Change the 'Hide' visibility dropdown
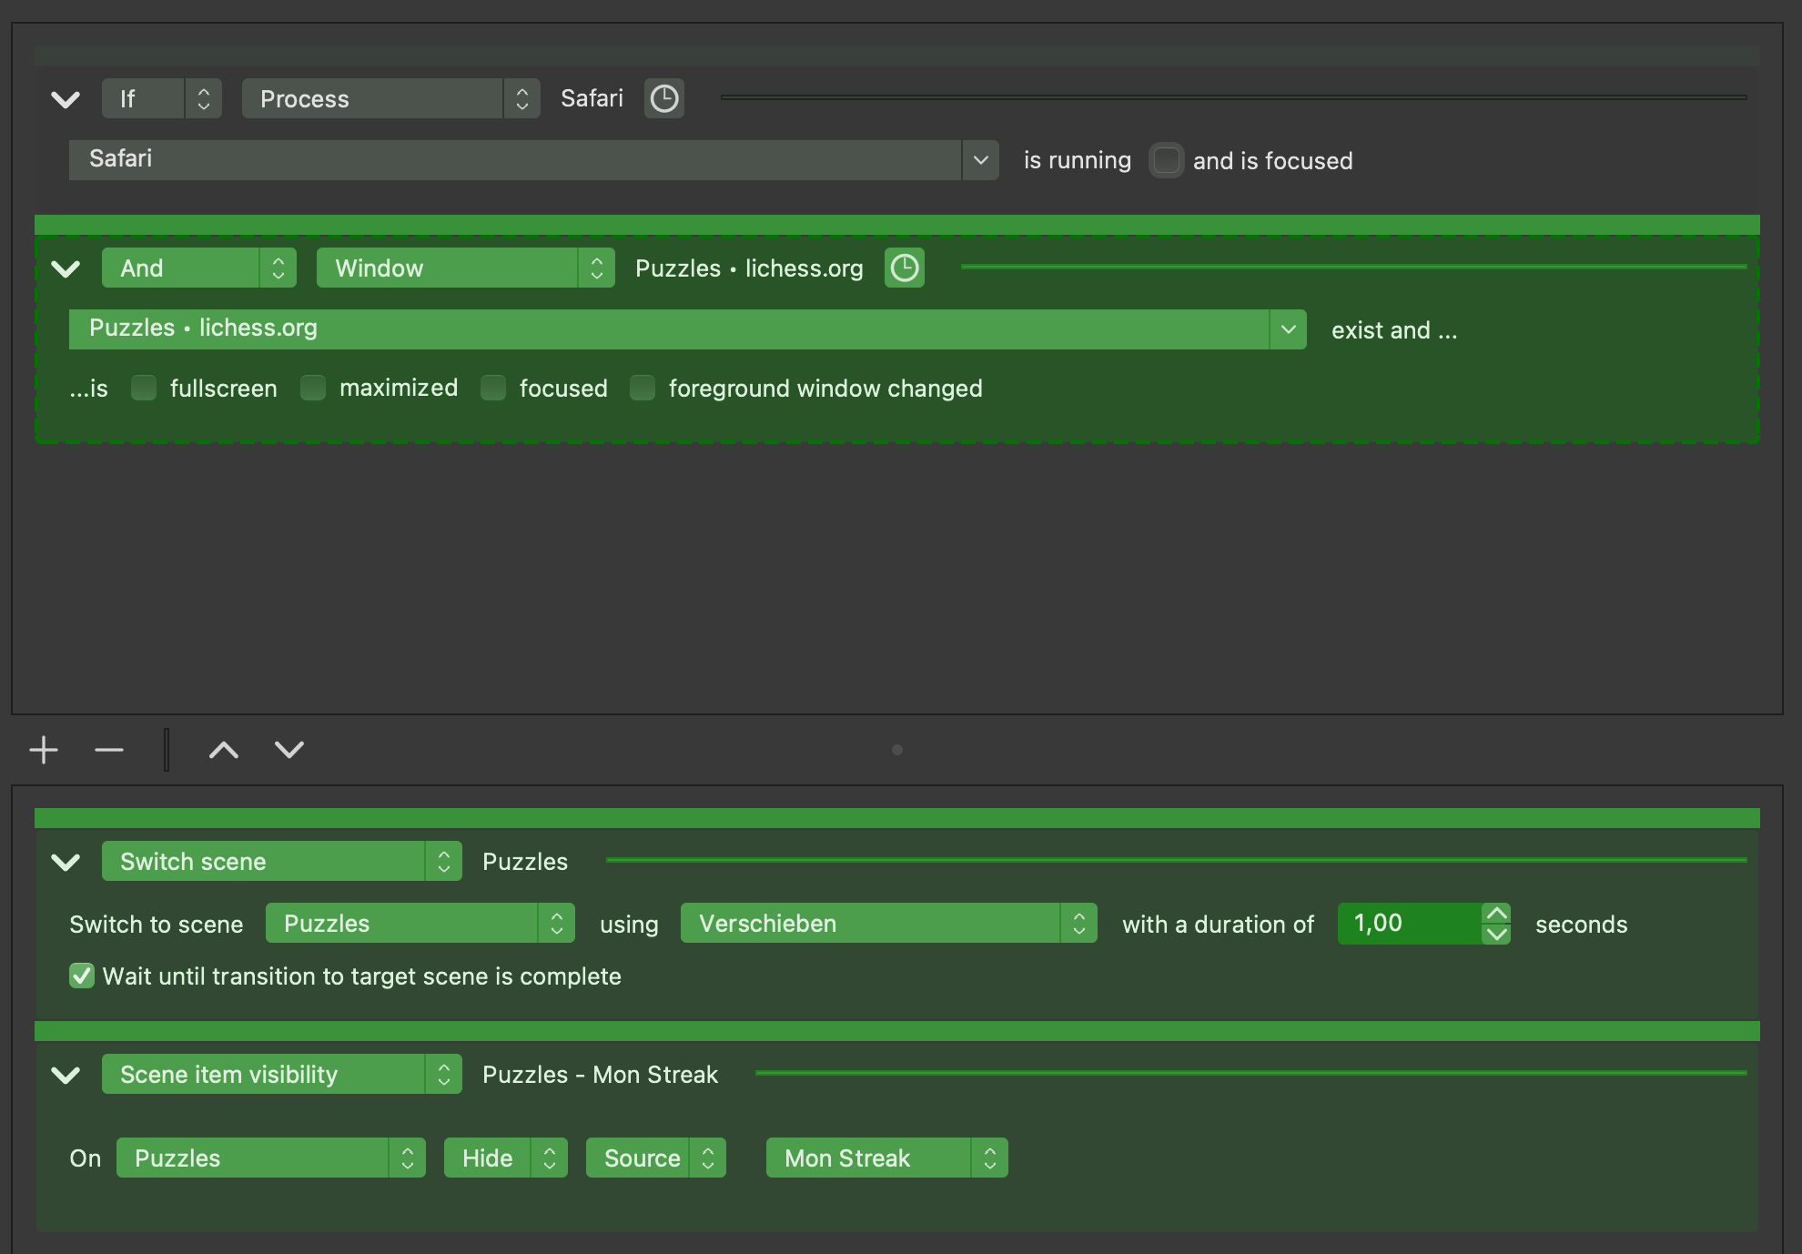This screenshot has height=1254, width=1802. [549, 1158]
